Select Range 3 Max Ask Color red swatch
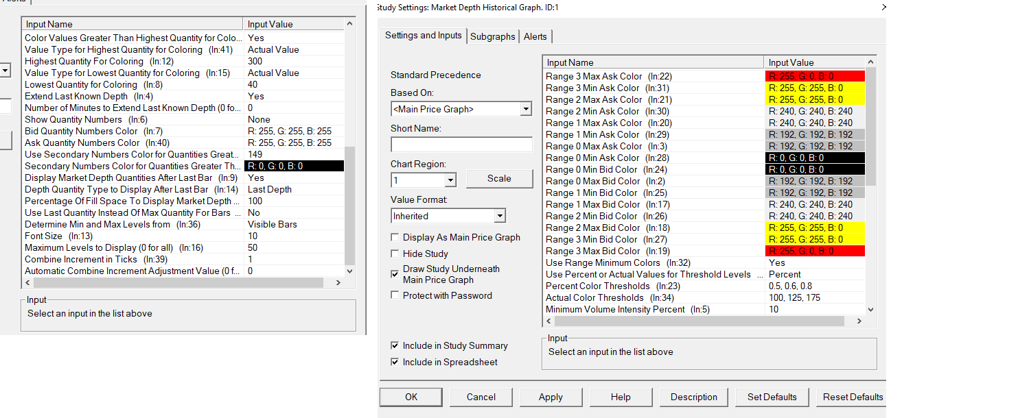 pos(814,76)
